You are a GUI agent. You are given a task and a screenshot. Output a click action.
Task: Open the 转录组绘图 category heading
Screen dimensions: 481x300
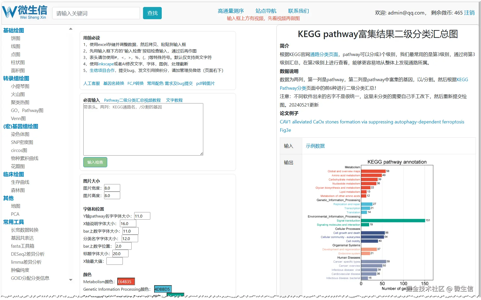click(x=16, y=78)
